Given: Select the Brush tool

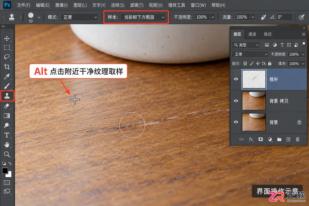Looking at the screenshot, I should tap(7, 86).
